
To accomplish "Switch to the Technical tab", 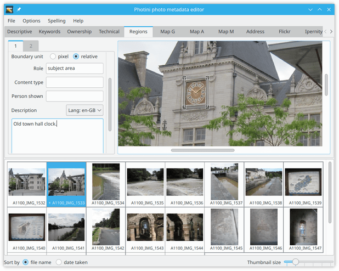I will click(109, 32).
